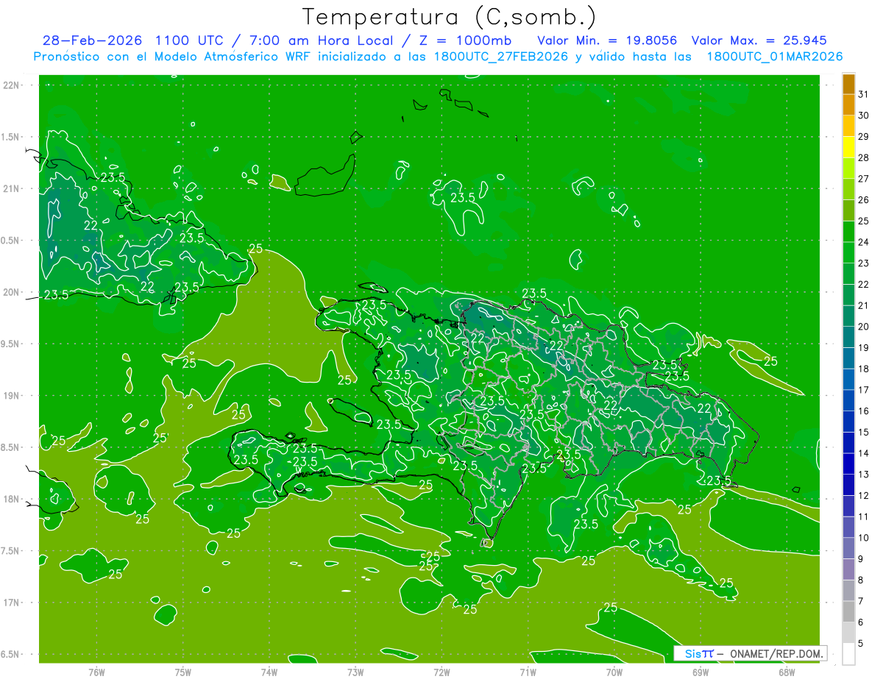Click the "19N" latitude axis label
This screenshot has width=883, height=682.
pyautogui.click(x=11, y=396)
